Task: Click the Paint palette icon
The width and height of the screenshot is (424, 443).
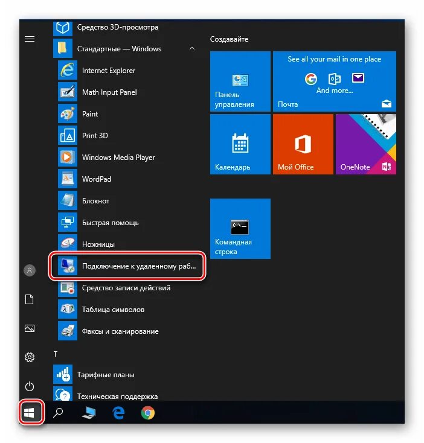Action: click(68, 114)
